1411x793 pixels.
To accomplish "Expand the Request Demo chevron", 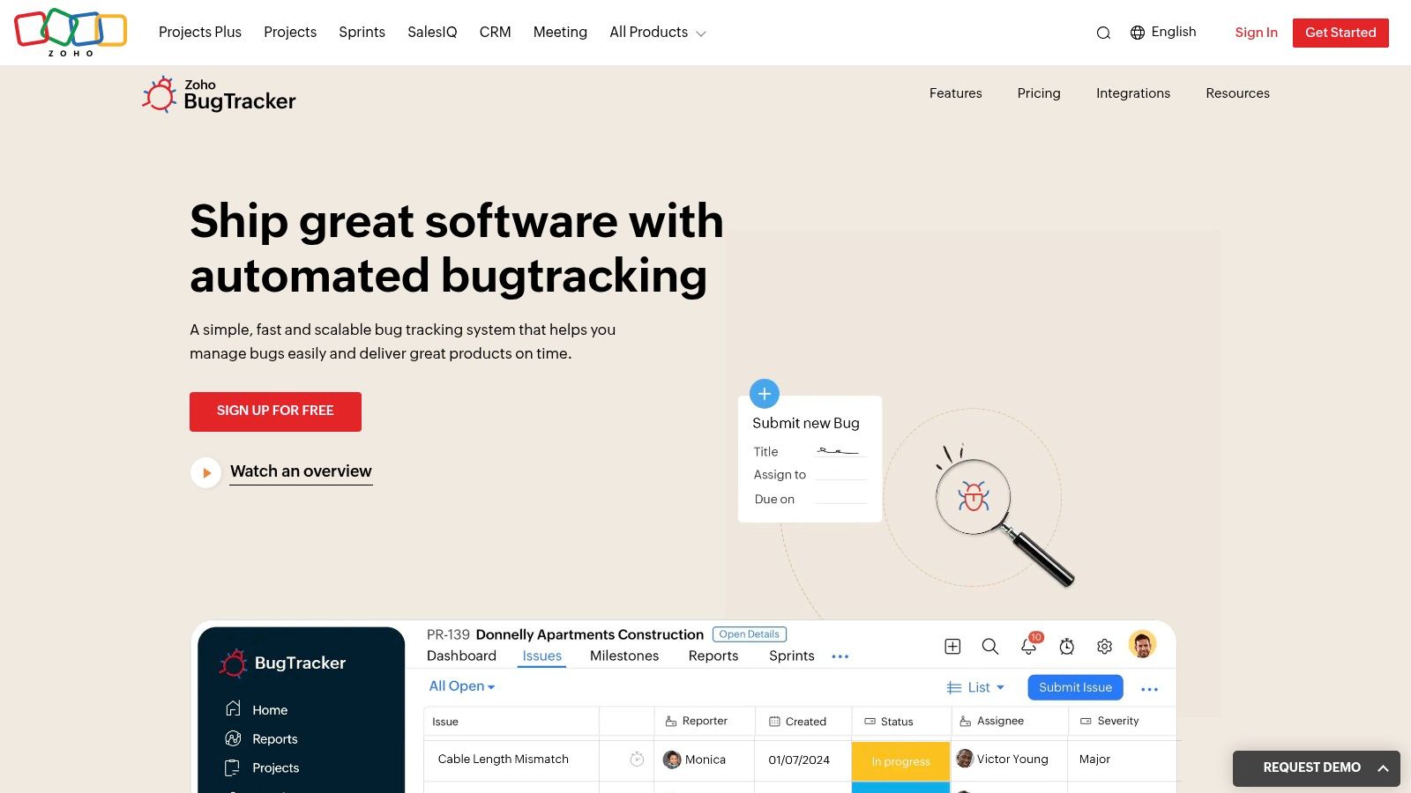I will (1383, 768).
